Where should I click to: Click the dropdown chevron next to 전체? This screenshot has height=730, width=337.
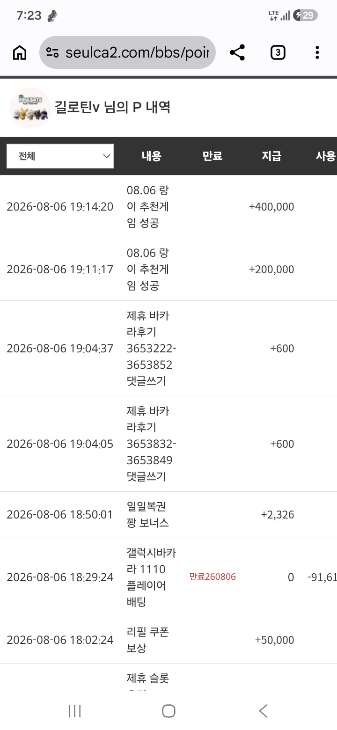(x=106, y=156)
